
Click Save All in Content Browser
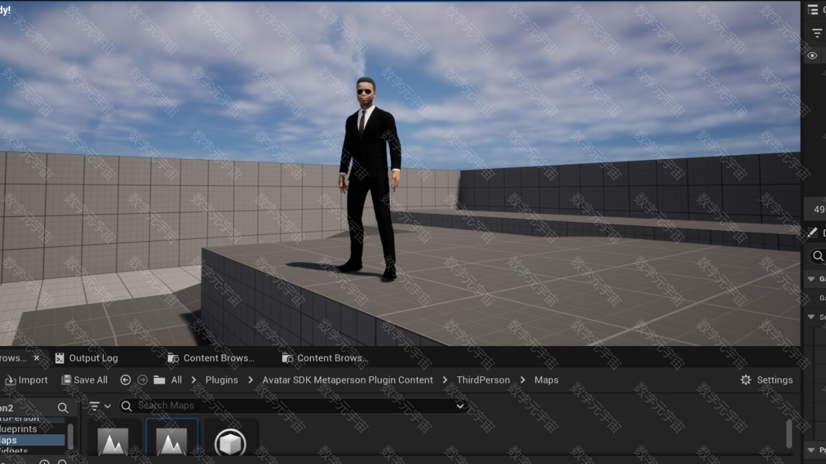85,380
